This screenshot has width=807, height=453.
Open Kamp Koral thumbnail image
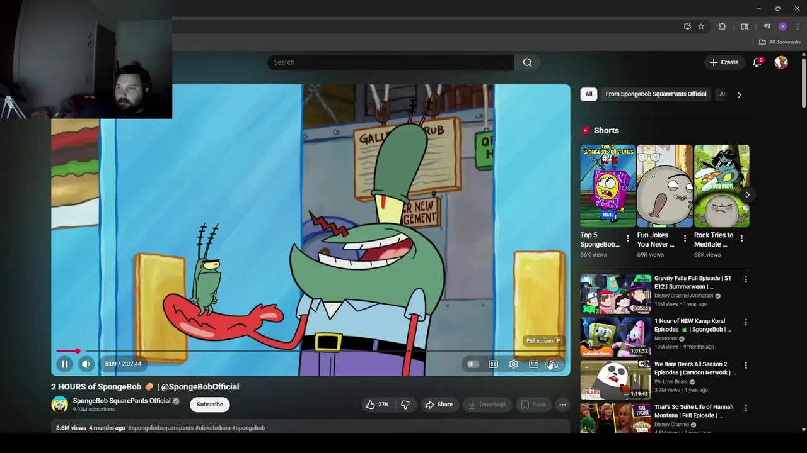[615, 337]
